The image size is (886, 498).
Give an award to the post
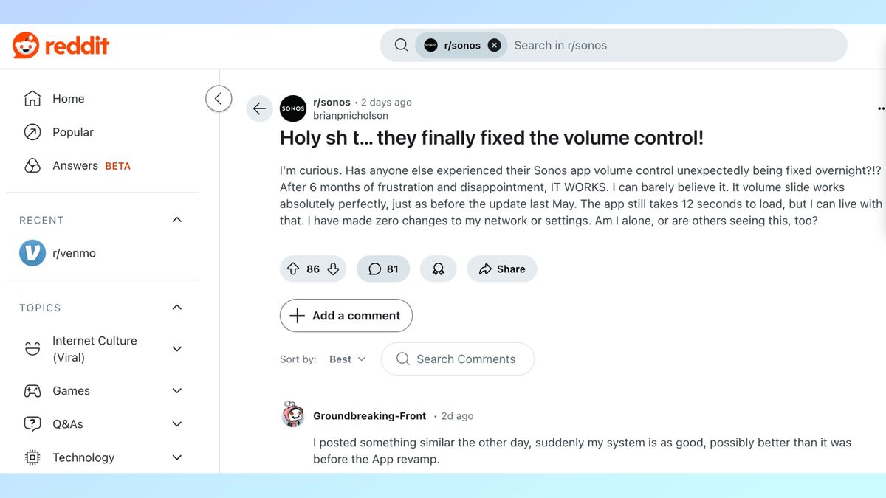point(438,269)
